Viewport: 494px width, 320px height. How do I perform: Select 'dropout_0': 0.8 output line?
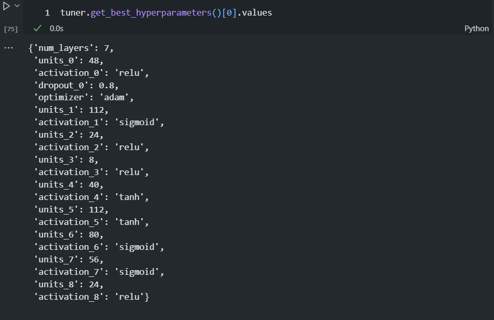[x=76, y=86]
